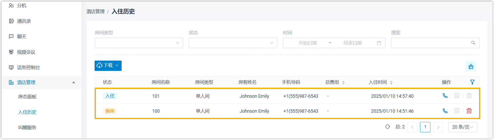Viewport: 494px width, 140px height.
Task: Expand the 20 条/页 page size selector
Action: (463, 127)
